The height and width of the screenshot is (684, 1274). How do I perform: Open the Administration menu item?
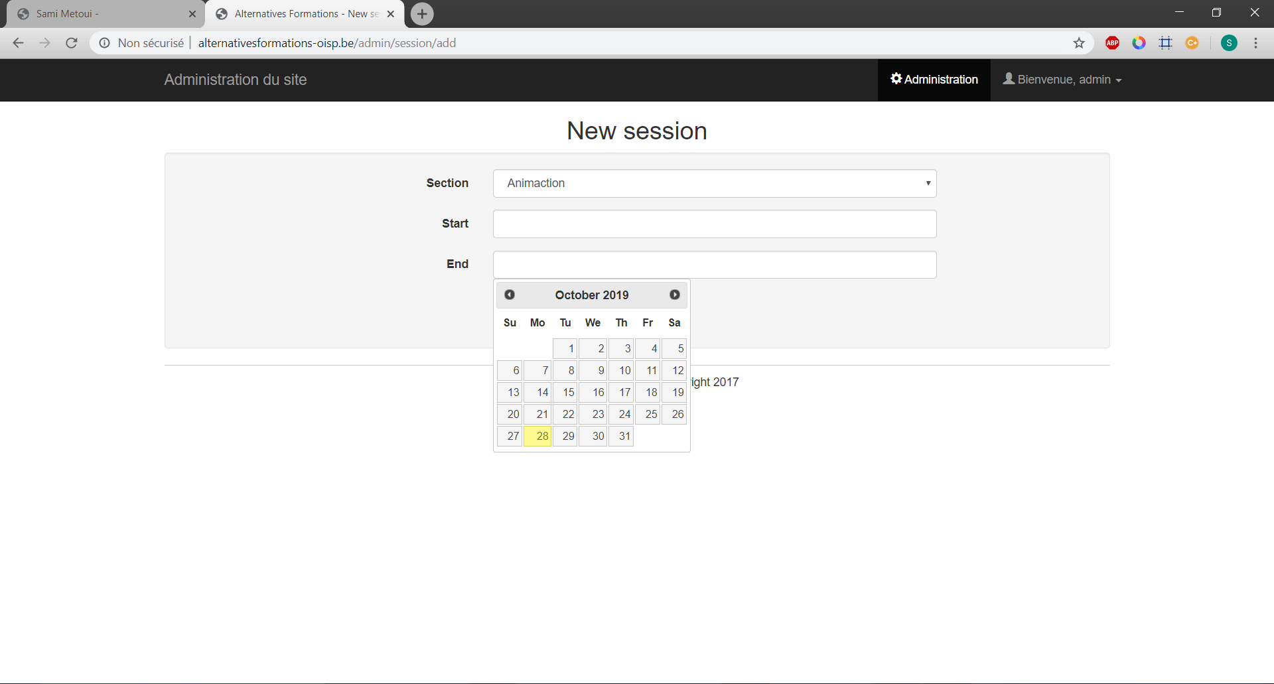coord(934,80)
